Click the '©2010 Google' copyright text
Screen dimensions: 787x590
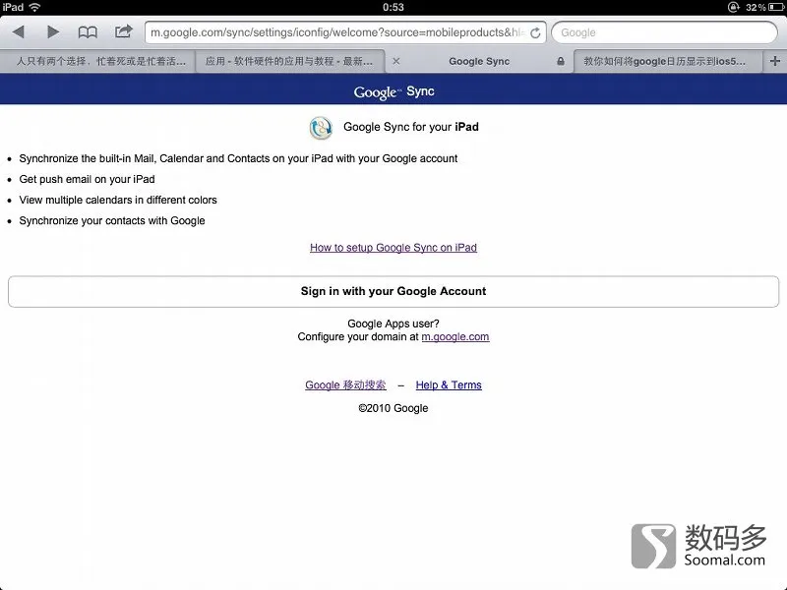coord(393,408)
